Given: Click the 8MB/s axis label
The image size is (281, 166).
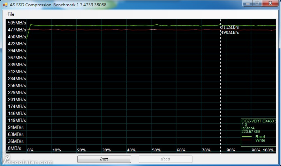Looking at the screenshot, I should (x=15, y=149).
